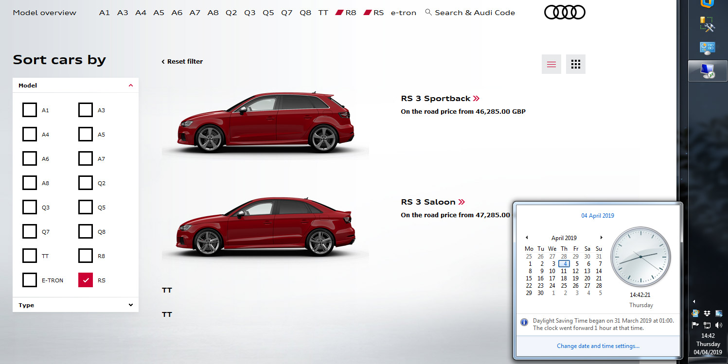Click Search & Audi Code text
This screenshot has width=728, height=364.
475,13
